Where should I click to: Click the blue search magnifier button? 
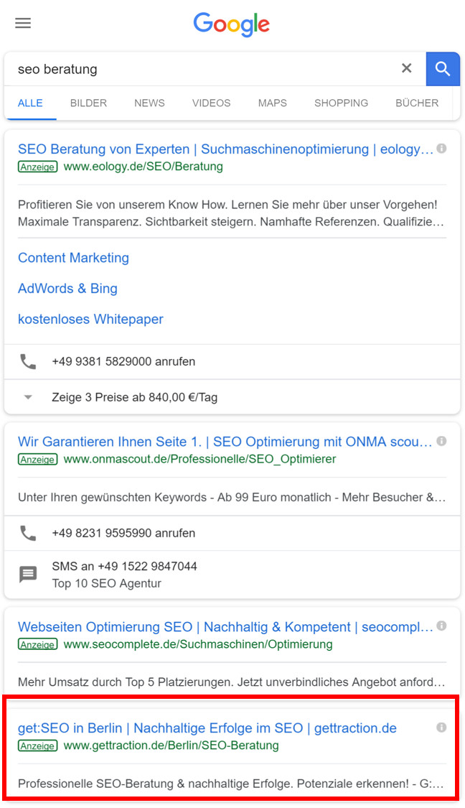(443, 68)
